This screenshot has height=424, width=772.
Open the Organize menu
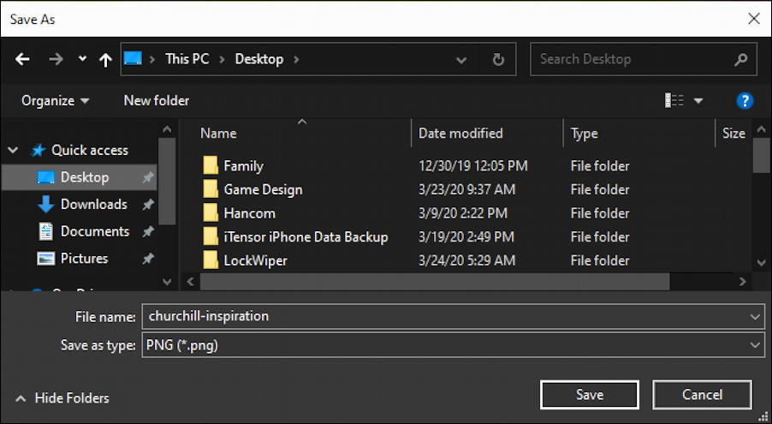[x=56, y=101]
